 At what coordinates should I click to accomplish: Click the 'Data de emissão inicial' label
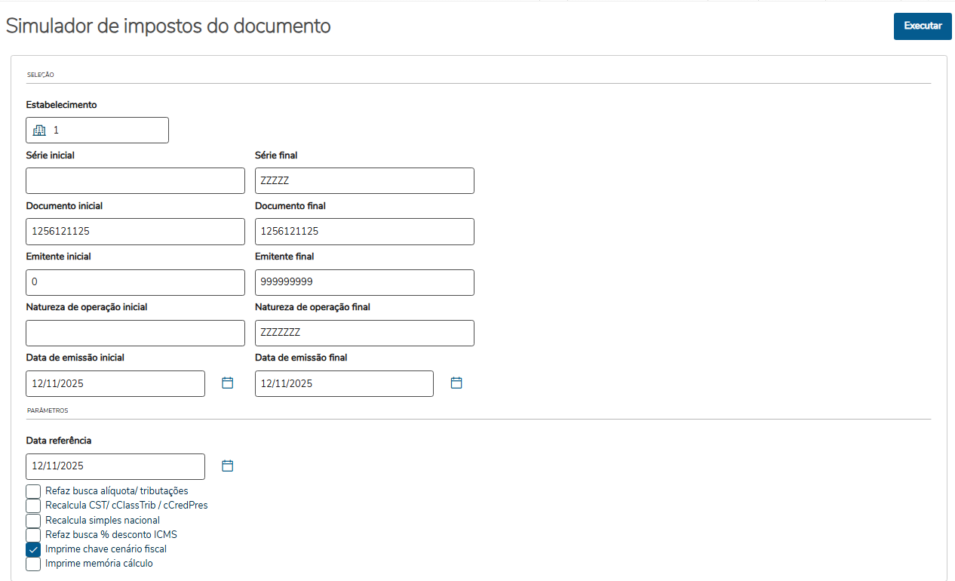coord(75,358)
